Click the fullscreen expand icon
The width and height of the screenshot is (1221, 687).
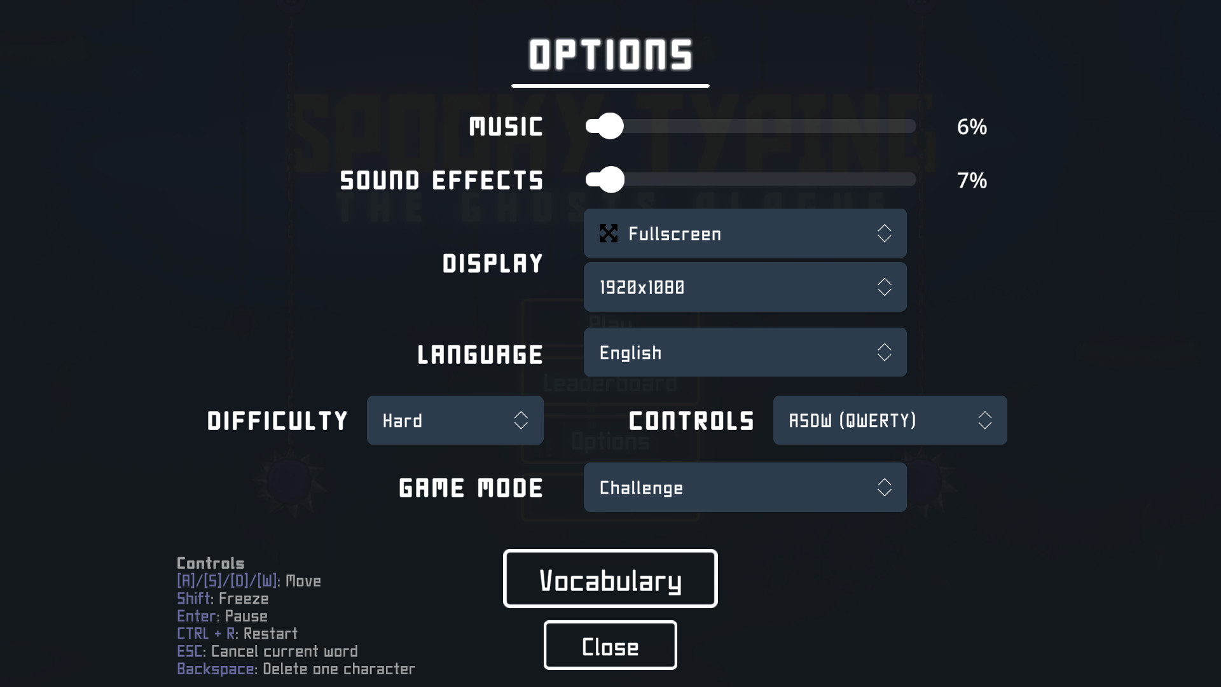pos(608,233)
